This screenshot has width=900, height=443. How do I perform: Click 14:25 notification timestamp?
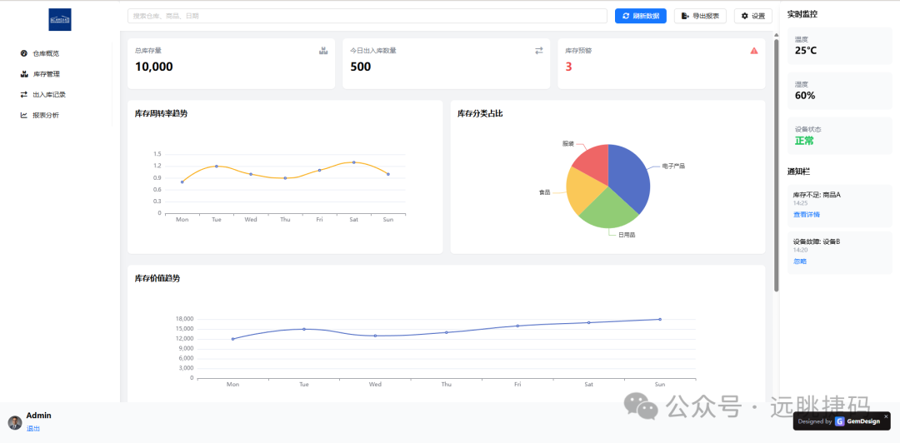(x=801, y=203)
